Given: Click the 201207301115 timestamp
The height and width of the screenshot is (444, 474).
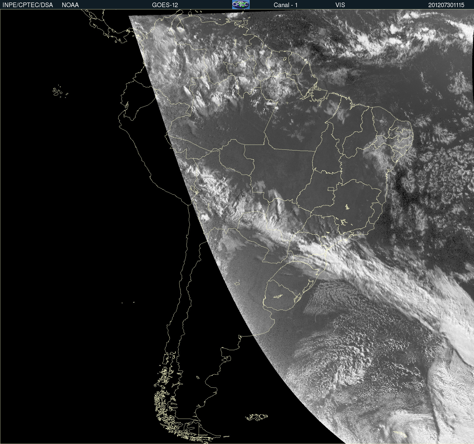Looking at the screenshot, I should point(446,5).
